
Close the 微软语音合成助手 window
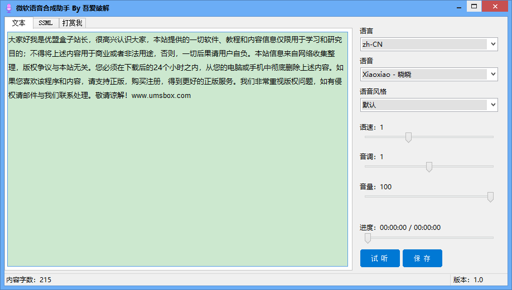495,7
